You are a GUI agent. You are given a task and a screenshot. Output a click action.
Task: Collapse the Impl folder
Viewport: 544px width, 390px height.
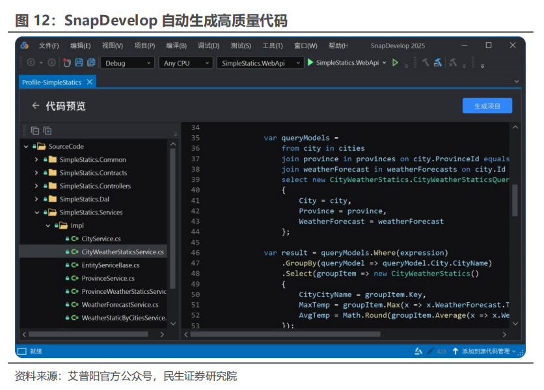[48, 226]
